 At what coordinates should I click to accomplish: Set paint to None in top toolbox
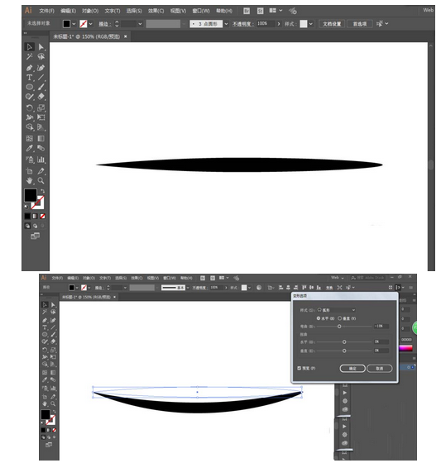(42, 216)
